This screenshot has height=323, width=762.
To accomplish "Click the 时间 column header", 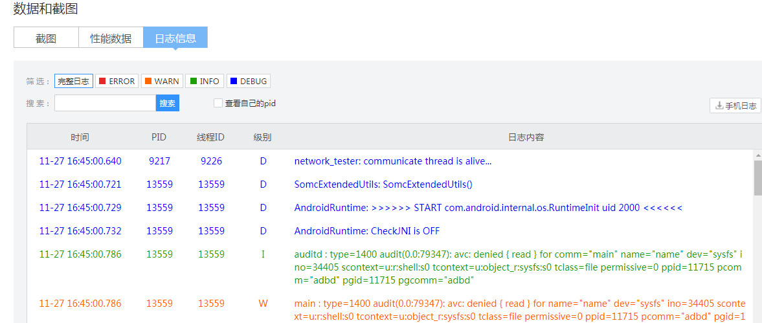I will click(80, 137).
